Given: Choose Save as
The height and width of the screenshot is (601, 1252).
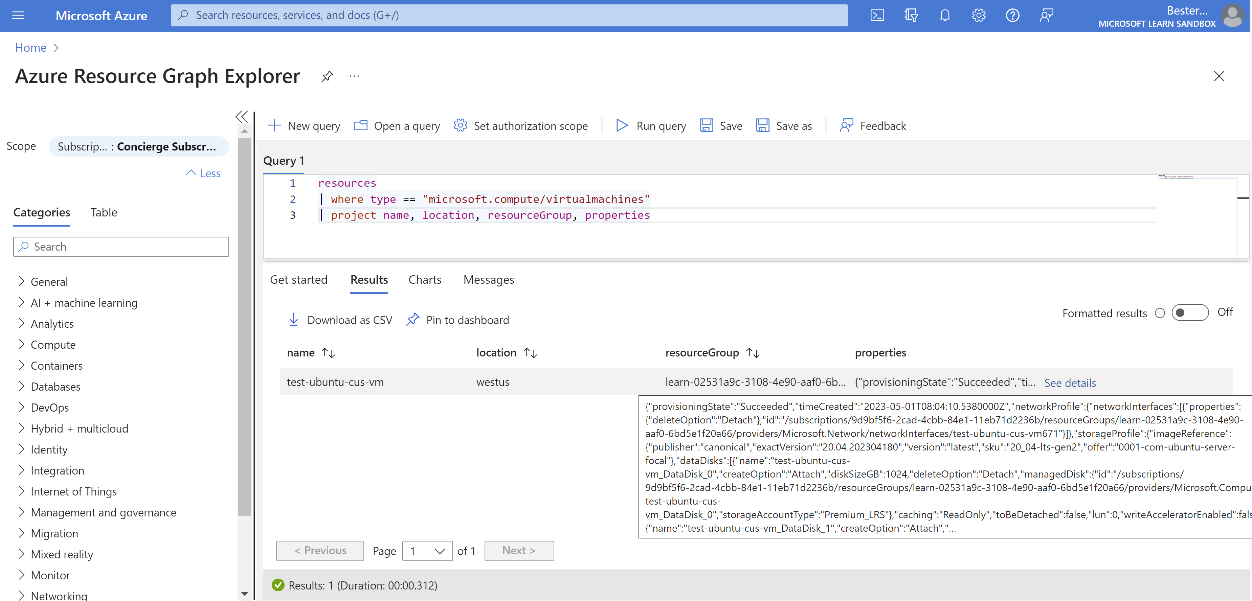Looking at the screenshot, I should tap(784, 126).
